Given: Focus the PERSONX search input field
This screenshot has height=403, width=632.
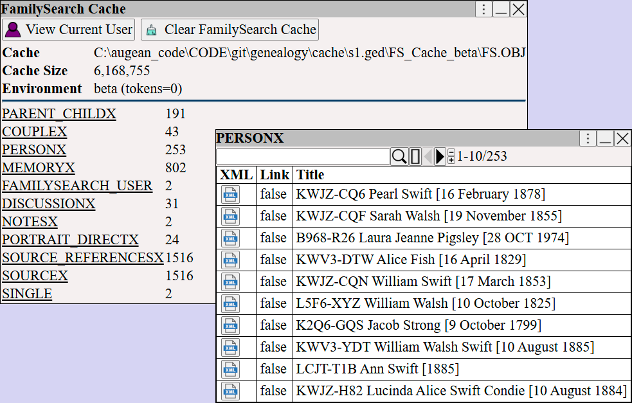Looking at the screenshot, I should [303, 156].
